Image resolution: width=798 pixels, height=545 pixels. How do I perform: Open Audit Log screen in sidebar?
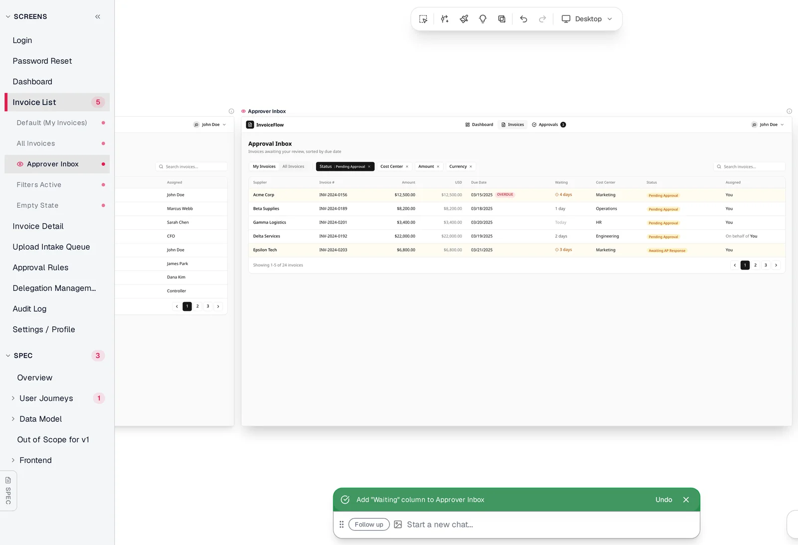click(57, 309)
